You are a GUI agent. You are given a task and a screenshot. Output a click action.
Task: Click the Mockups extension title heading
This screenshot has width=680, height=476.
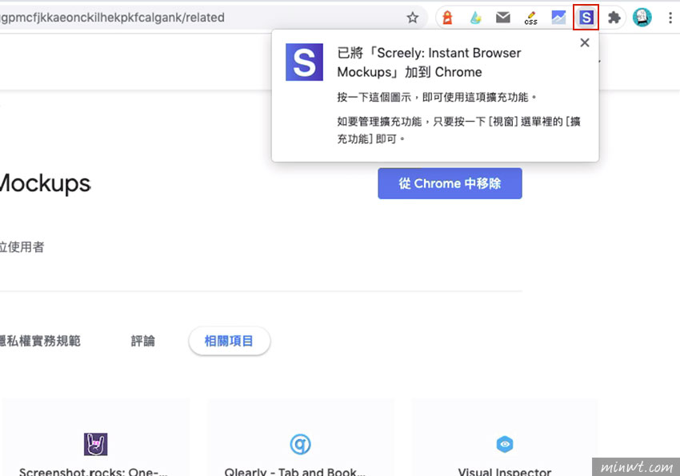(46, 184)
